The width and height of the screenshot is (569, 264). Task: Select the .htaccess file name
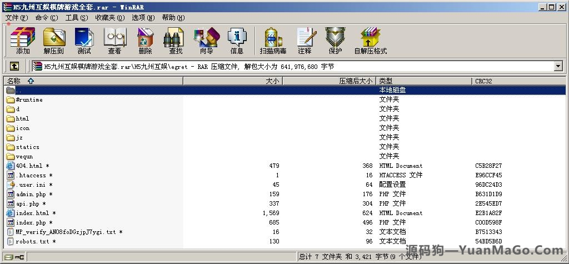(x=34, y=175)
